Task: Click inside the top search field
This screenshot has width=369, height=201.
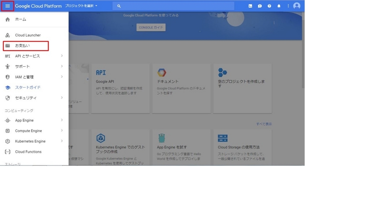Action: [x=173, y=6]
